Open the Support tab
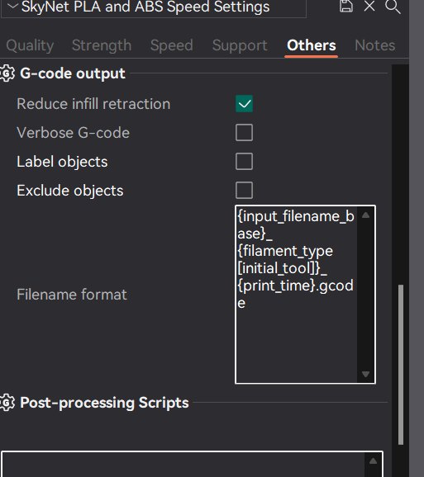This screenshot has width=424, height=477. coord(240,45)
